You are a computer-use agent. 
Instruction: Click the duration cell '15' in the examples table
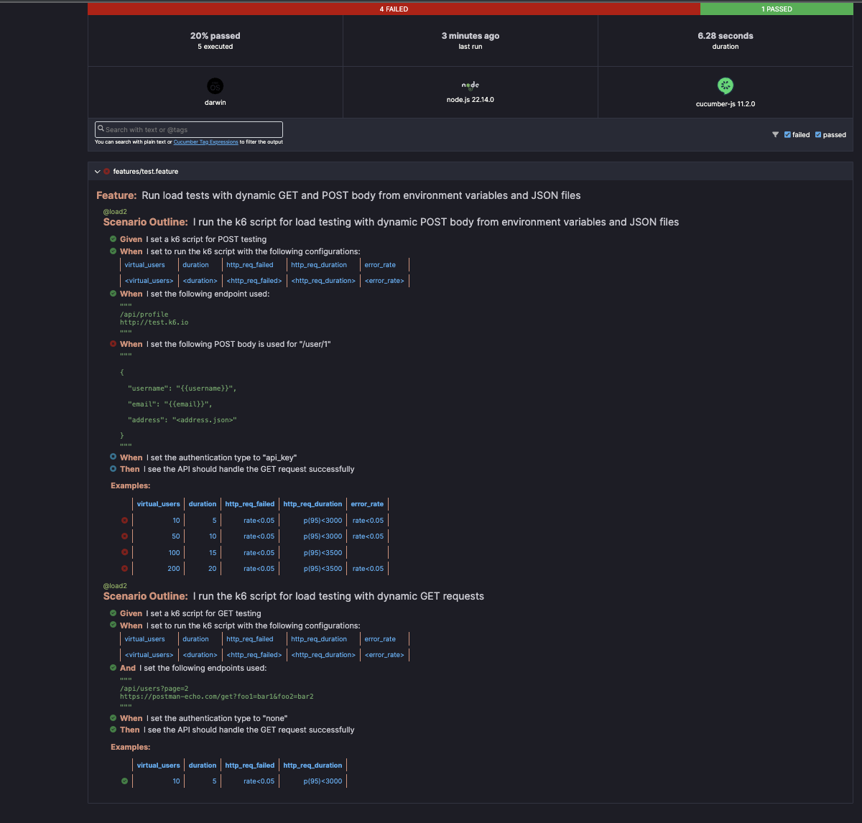click(213, 553)
